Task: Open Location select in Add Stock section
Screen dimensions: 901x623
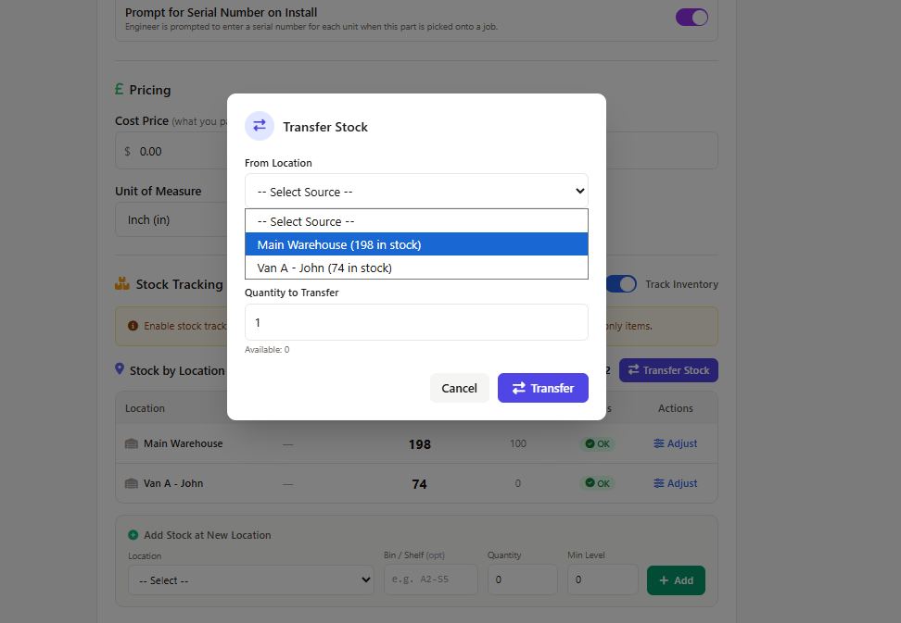Action: (251, 580)
